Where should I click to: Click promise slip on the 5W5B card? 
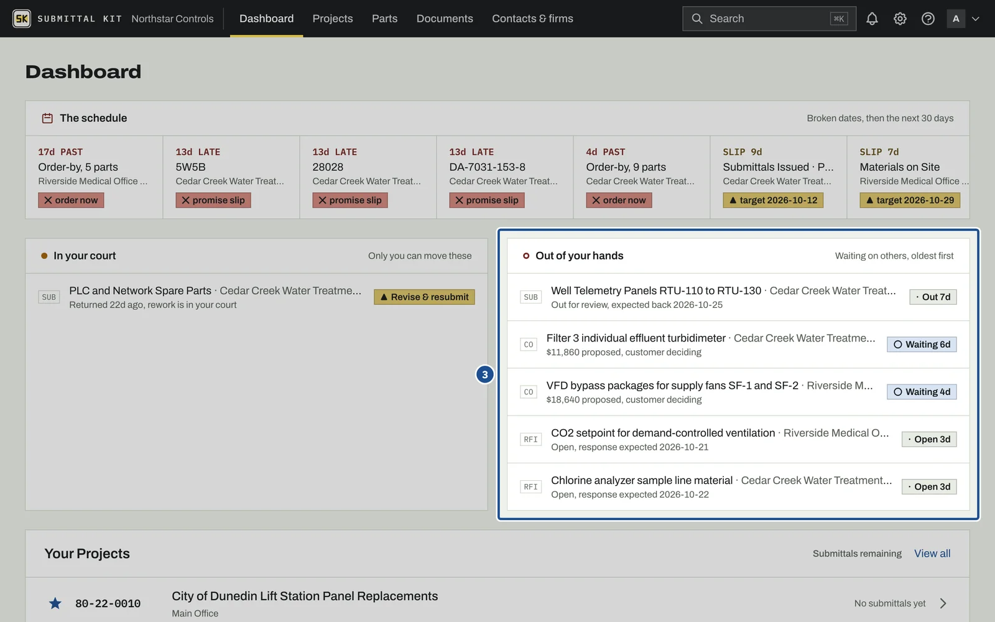coord(213,200)
